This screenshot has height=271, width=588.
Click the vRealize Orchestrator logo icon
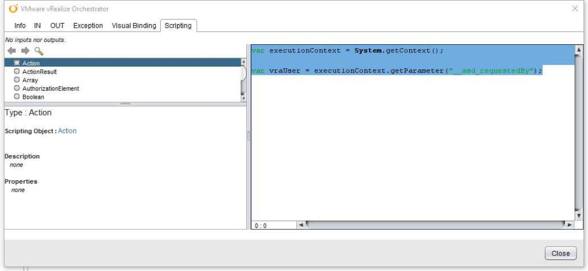(13, 9)
